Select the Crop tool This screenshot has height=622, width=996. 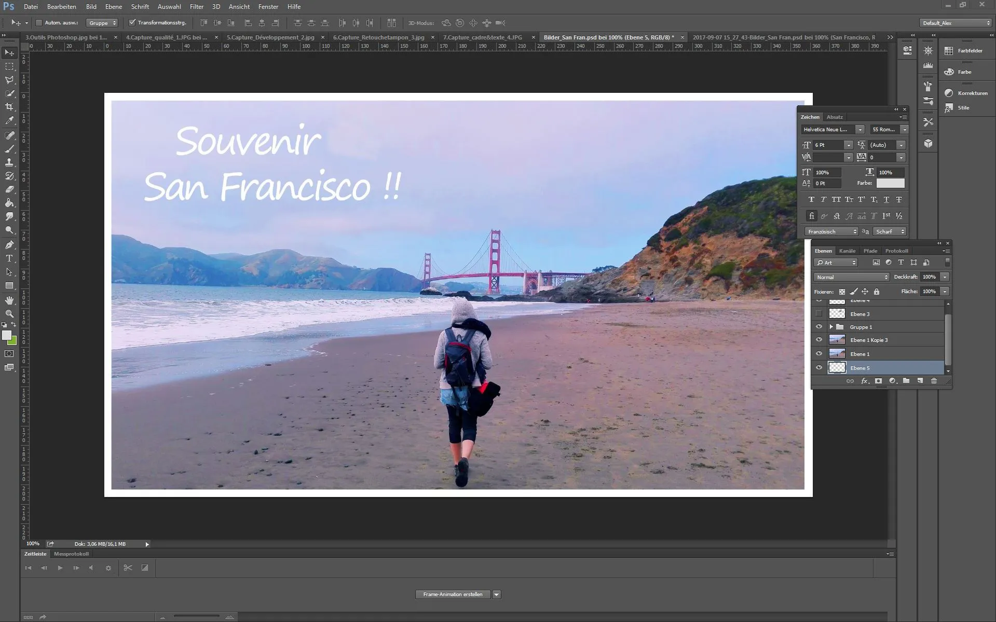click(9, 107)
